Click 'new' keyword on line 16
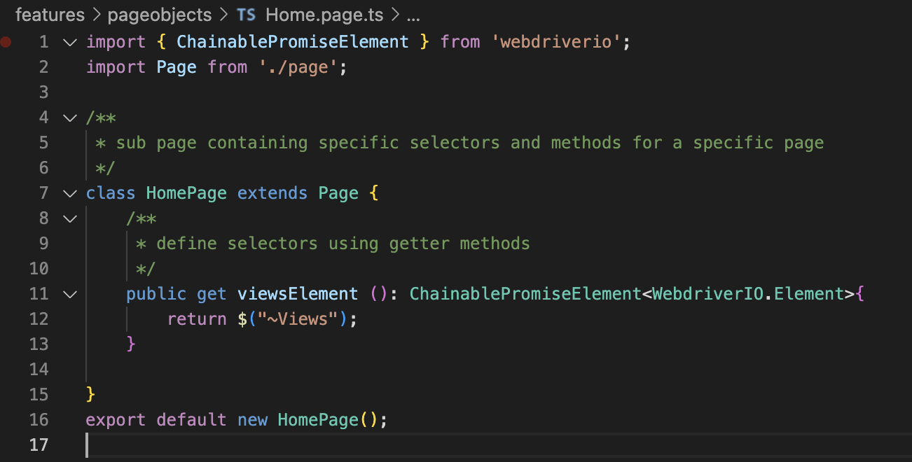This screenshot has height=462, width=912. tap(252, 420)
